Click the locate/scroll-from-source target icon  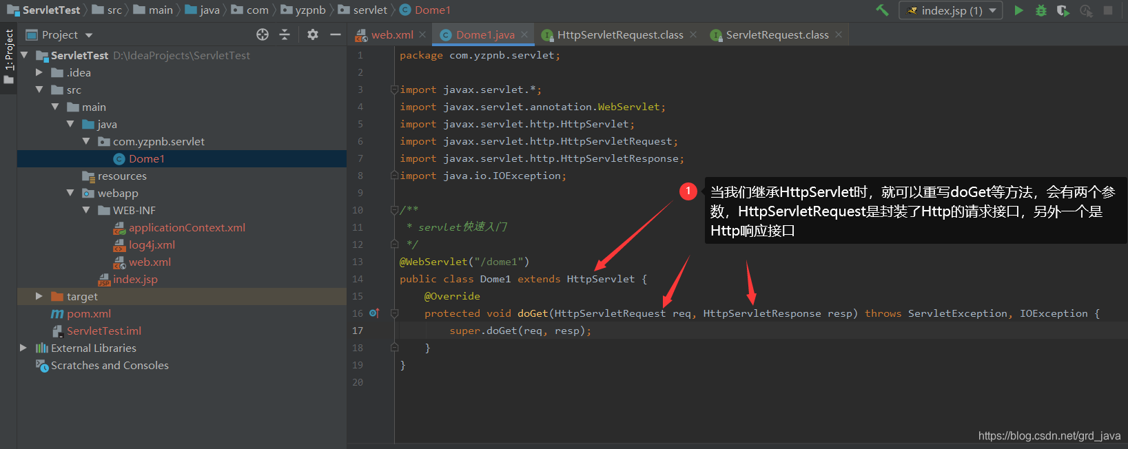(263, 34)
